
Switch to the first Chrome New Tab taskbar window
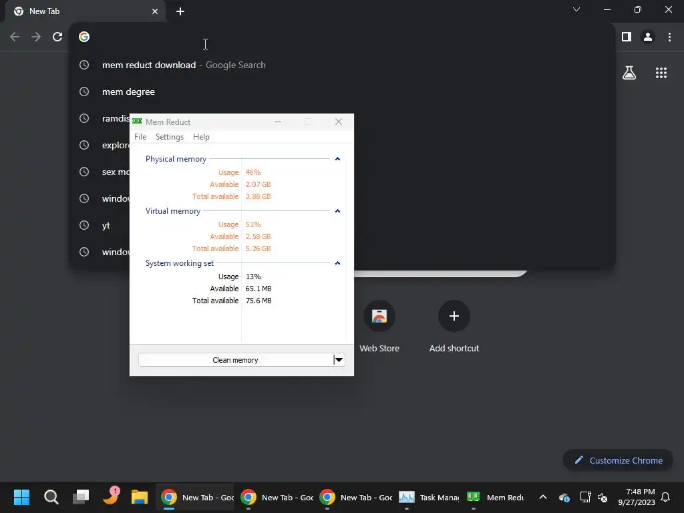click(x=195, y=497)
